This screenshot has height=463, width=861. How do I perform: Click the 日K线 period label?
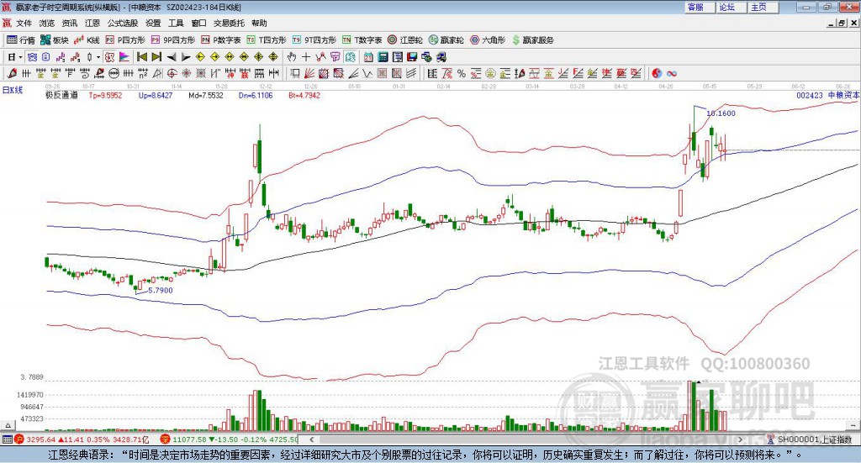(x=13, y=90)
